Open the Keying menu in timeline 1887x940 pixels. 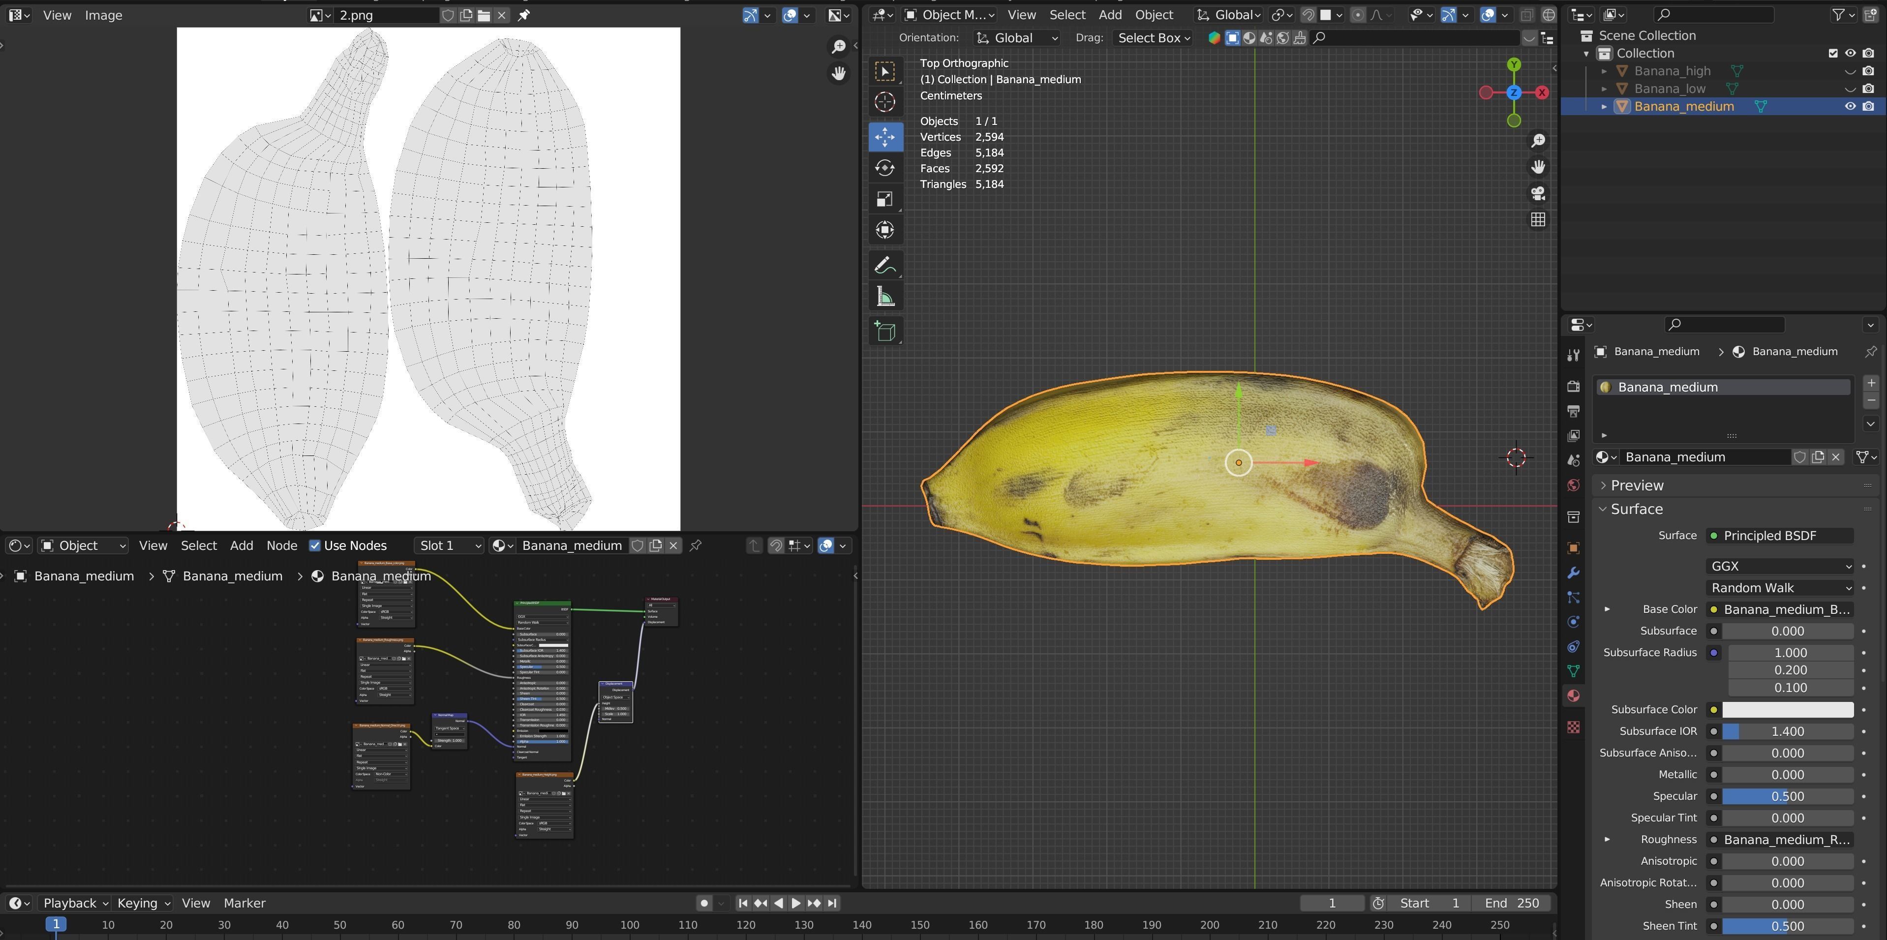[x=144, y=904]
